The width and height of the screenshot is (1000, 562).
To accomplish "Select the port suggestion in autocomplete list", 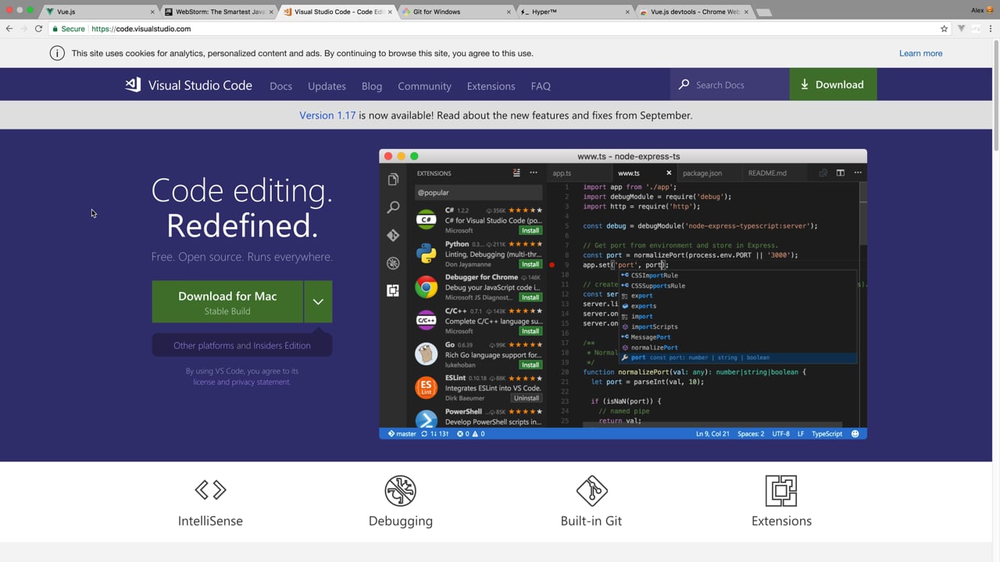I will click(738, 357).
